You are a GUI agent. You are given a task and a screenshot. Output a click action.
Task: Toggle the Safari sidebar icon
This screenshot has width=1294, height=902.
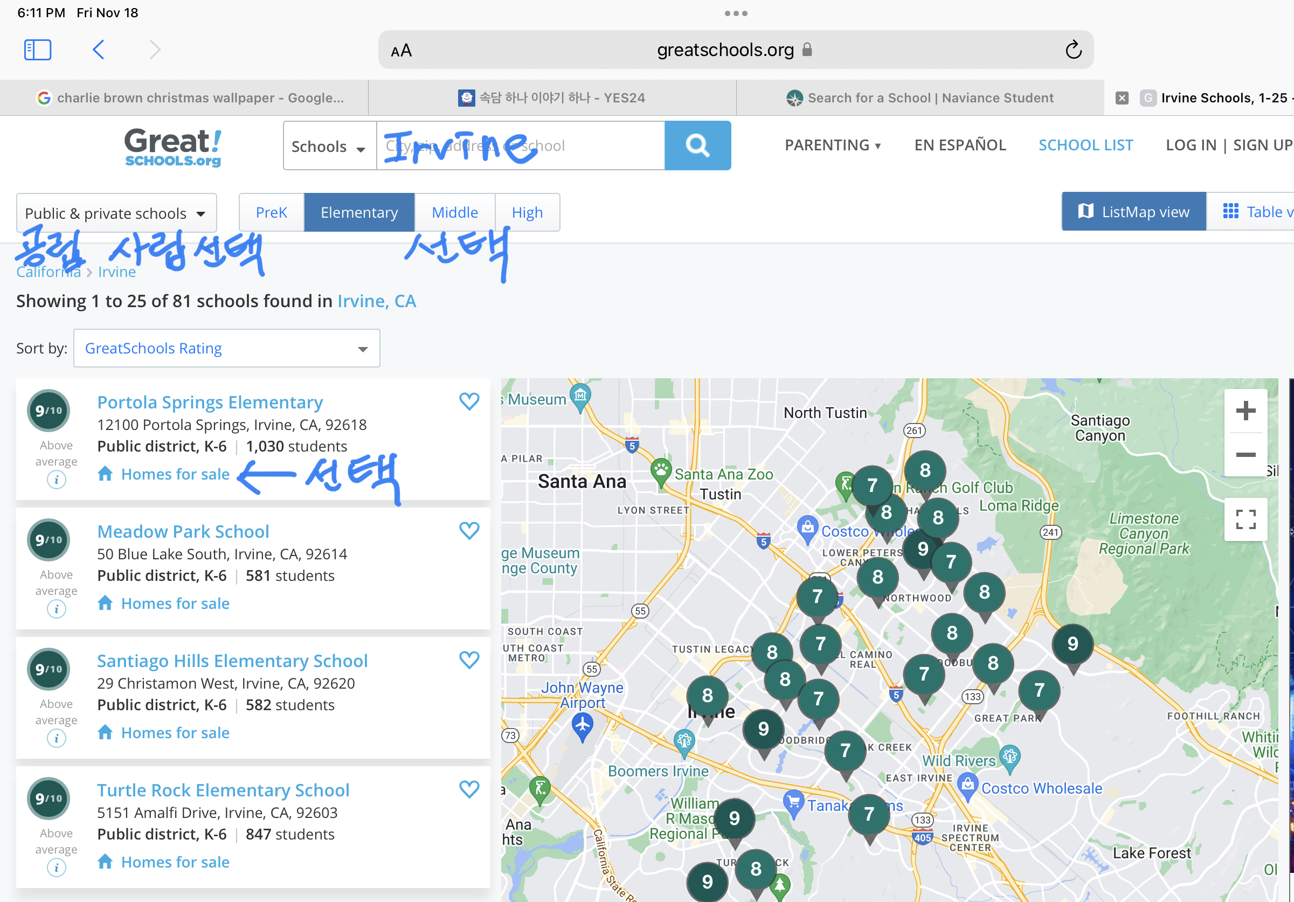[38, 50]
